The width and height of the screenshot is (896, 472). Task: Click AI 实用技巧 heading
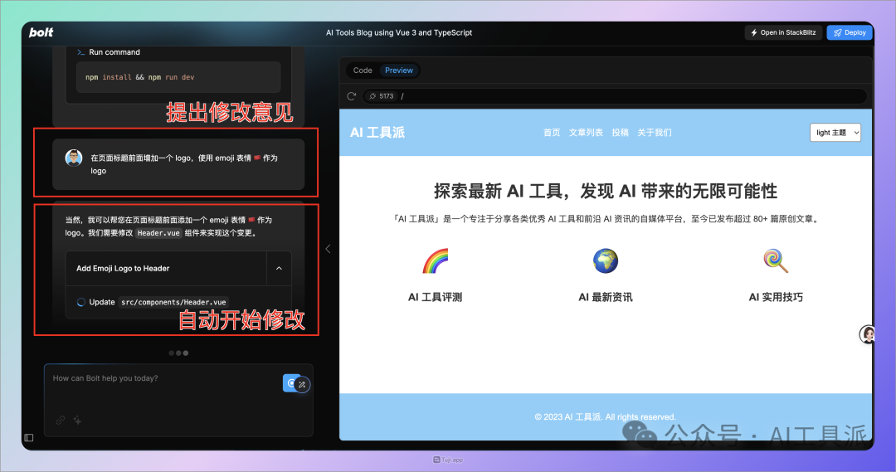point(776,297)
